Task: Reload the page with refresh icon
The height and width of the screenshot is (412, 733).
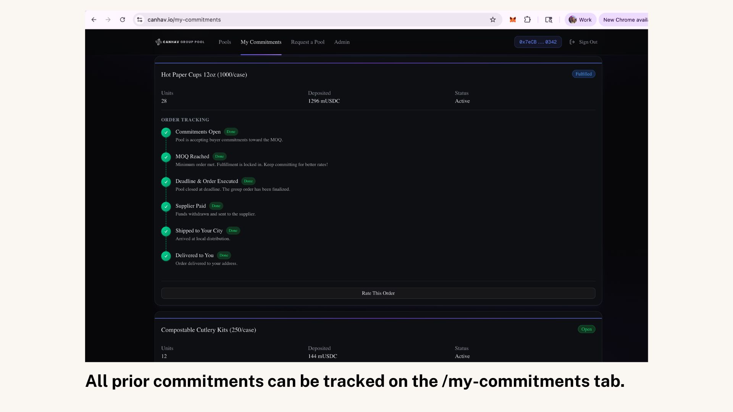Action: pyautogui.click(x=123, y=20)
